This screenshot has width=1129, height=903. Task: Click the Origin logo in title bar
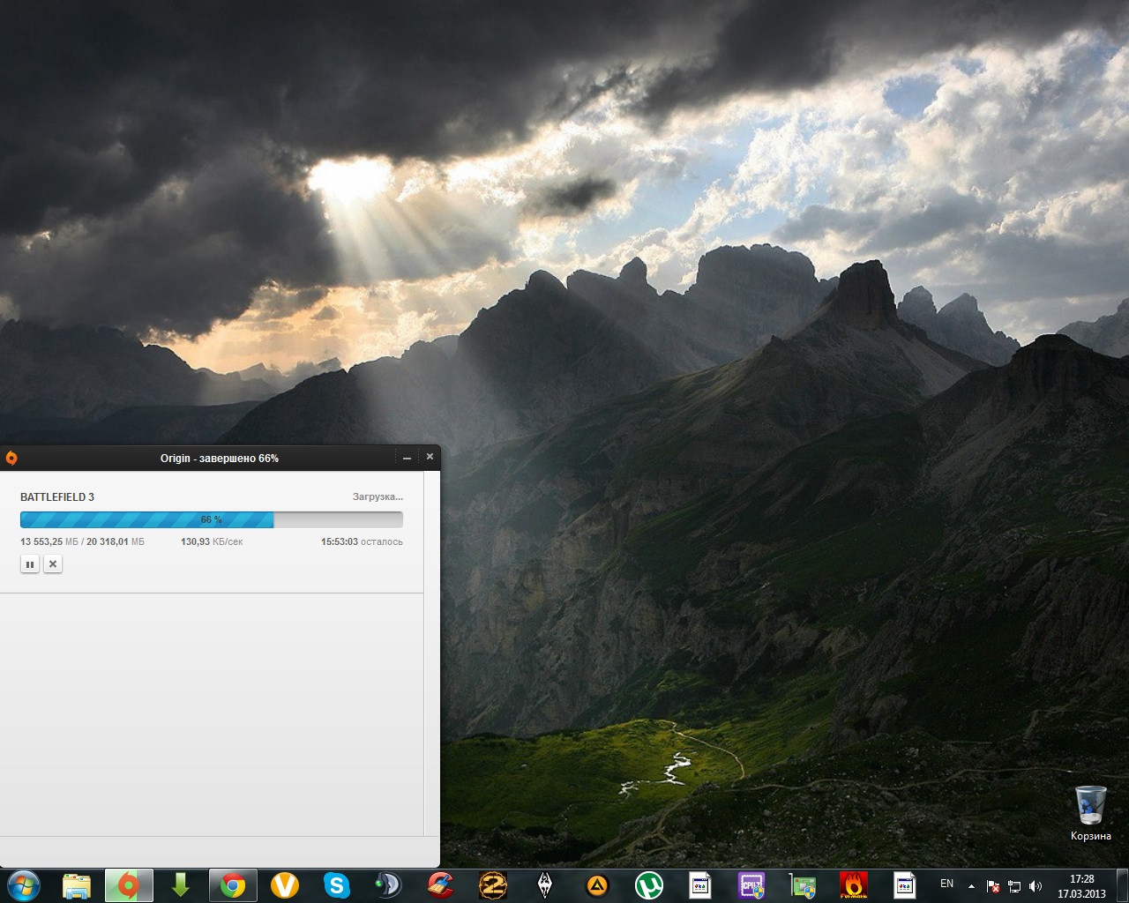click(11, 458)
